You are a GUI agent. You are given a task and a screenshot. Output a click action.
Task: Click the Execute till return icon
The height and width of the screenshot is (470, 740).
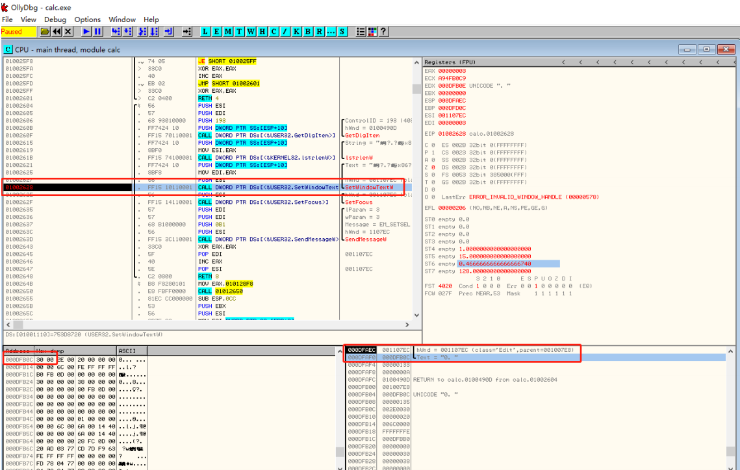(168, 32)
